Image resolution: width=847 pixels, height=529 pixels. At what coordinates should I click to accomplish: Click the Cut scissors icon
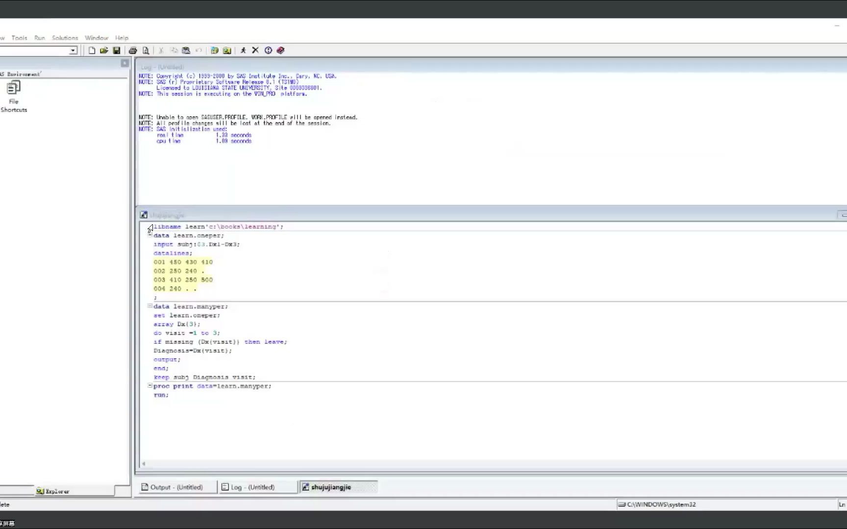[x=161, y=50]
